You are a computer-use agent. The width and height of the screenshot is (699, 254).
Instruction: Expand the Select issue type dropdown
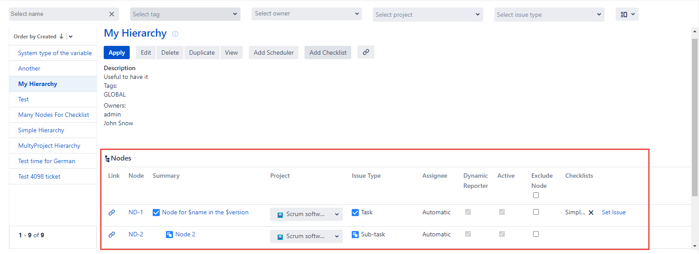[549, 15]
